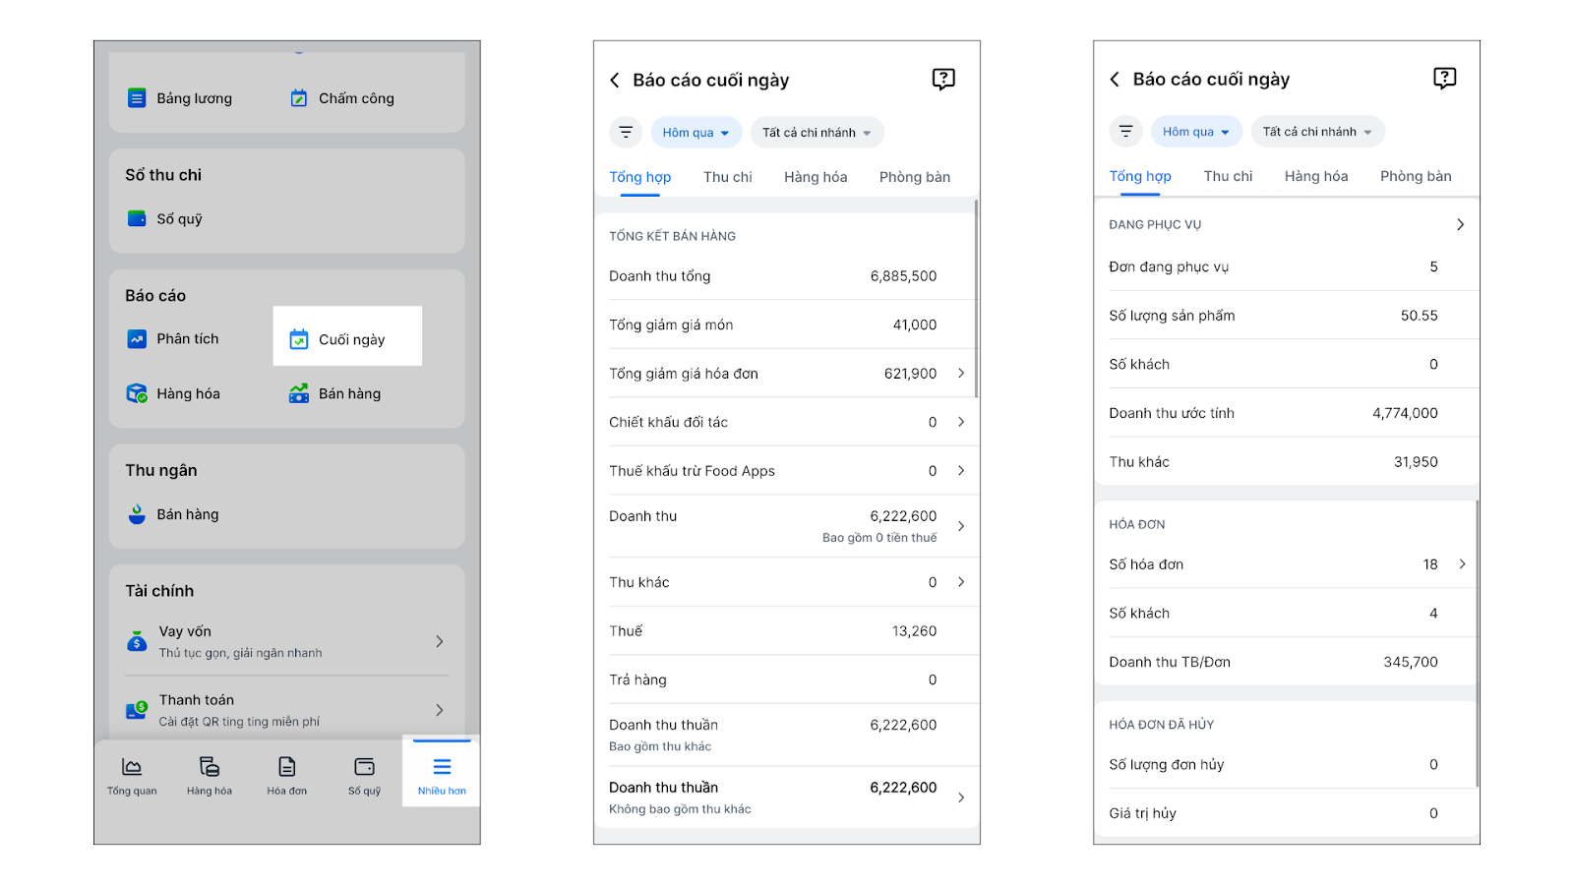Expand the Tổng giảm giá hóa đơn row
Viewport: 1574px width, 885px height.
pos(961,374)
